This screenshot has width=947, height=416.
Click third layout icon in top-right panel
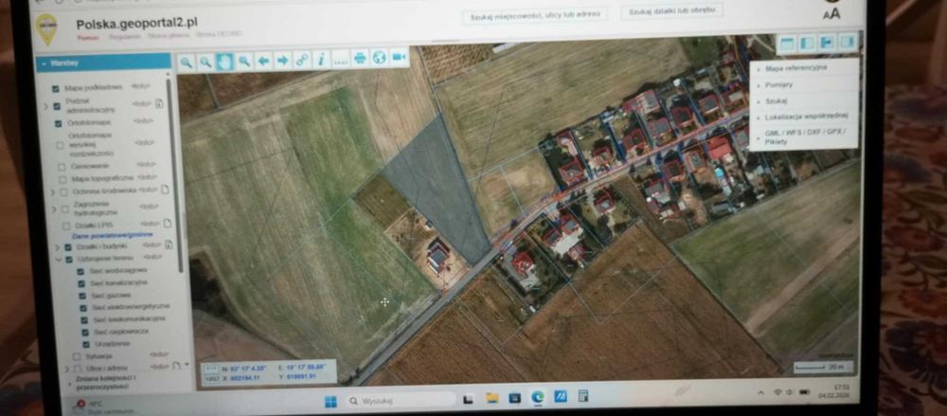click(x=827, y=43)
